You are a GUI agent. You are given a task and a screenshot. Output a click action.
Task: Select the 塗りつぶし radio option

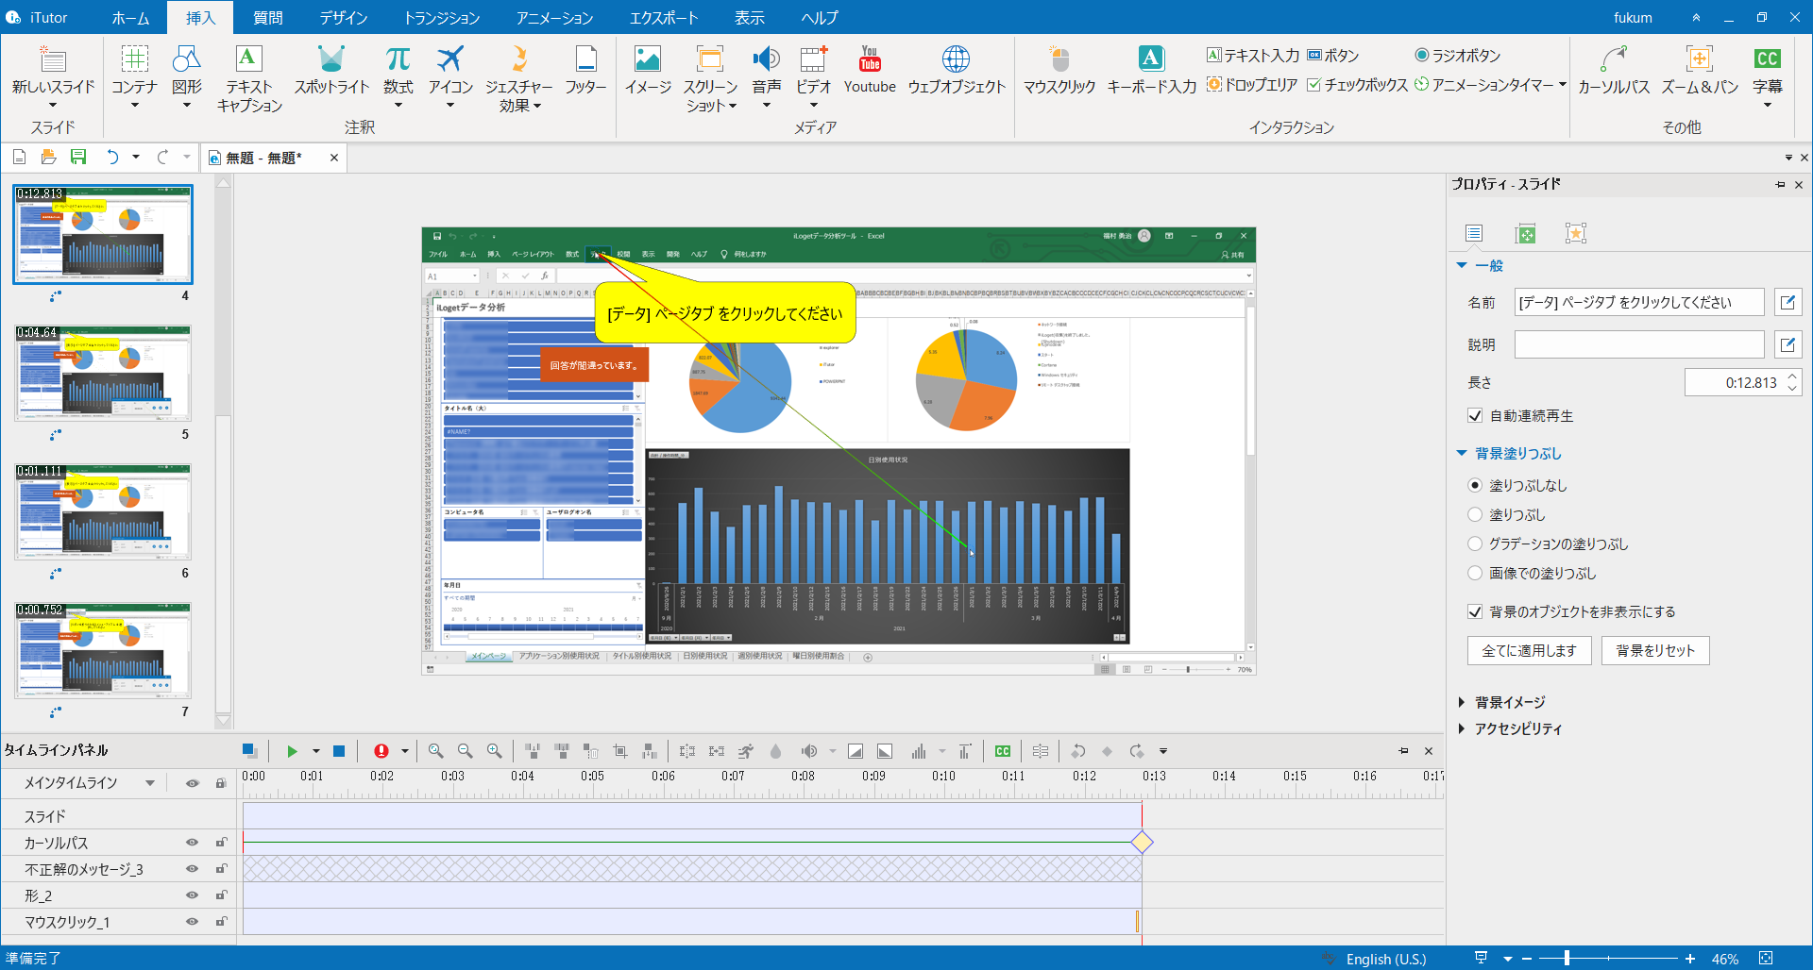click(x=1475, y=514)
